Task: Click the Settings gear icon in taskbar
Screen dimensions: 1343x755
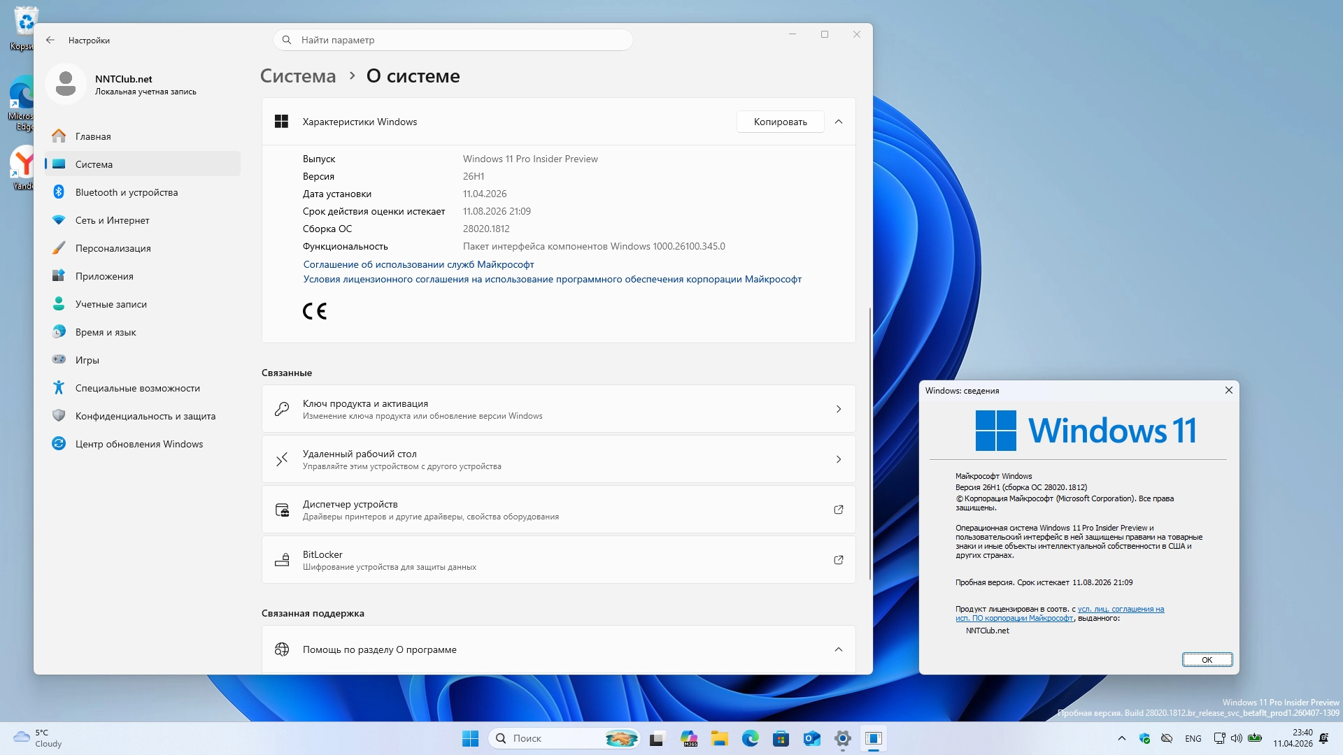Action: tap(842, 738)
